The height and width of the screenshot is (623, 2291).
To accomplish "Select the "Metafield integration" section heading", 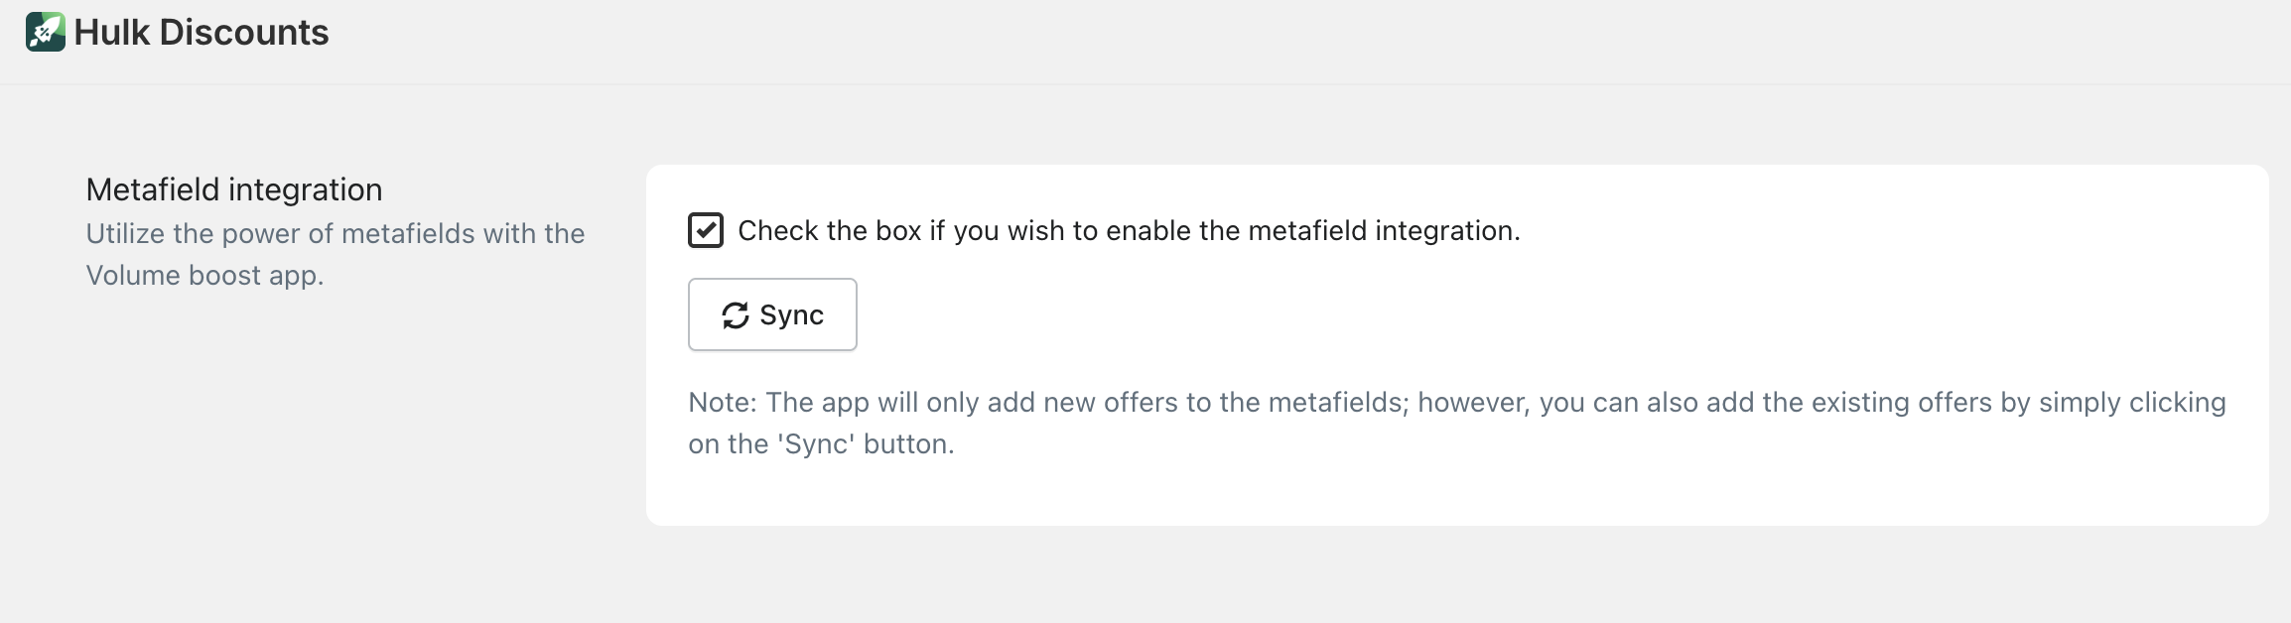I will (234, 189).
